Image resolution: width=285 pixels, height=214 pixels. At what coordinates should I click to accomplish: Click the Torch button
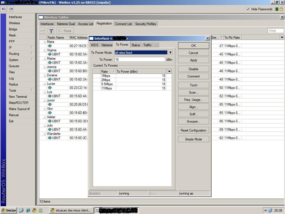[x=193, y=85]
